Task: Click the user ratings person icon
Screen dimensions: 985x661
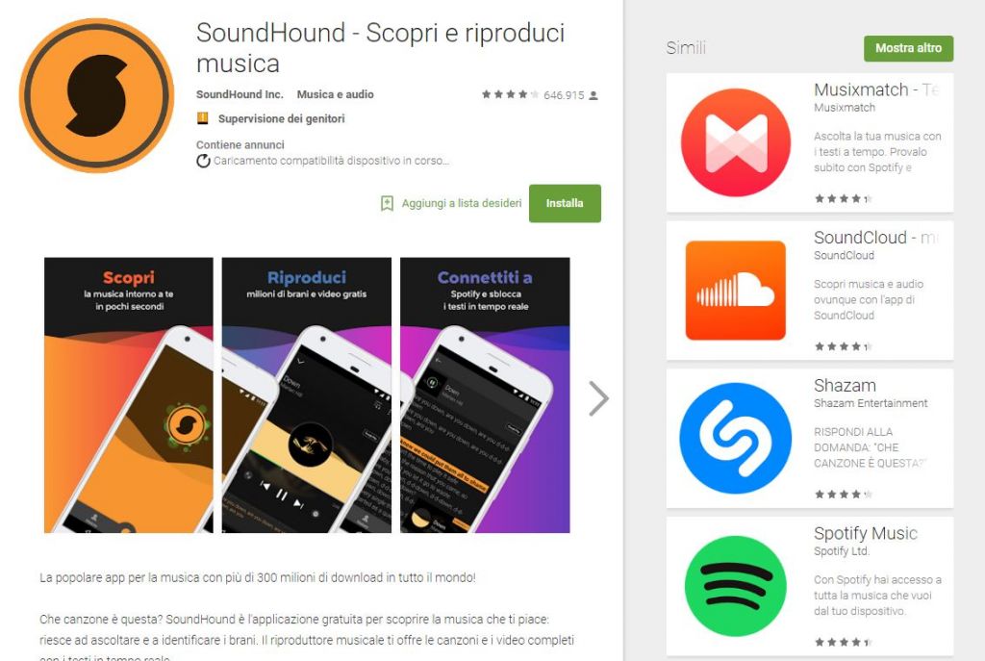Action: [x=594, y=95]
